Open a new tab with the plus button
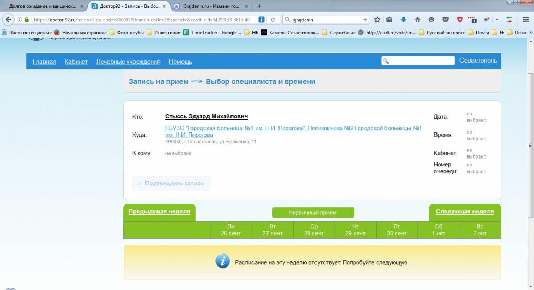534x290 pixels. coord(259,6)
